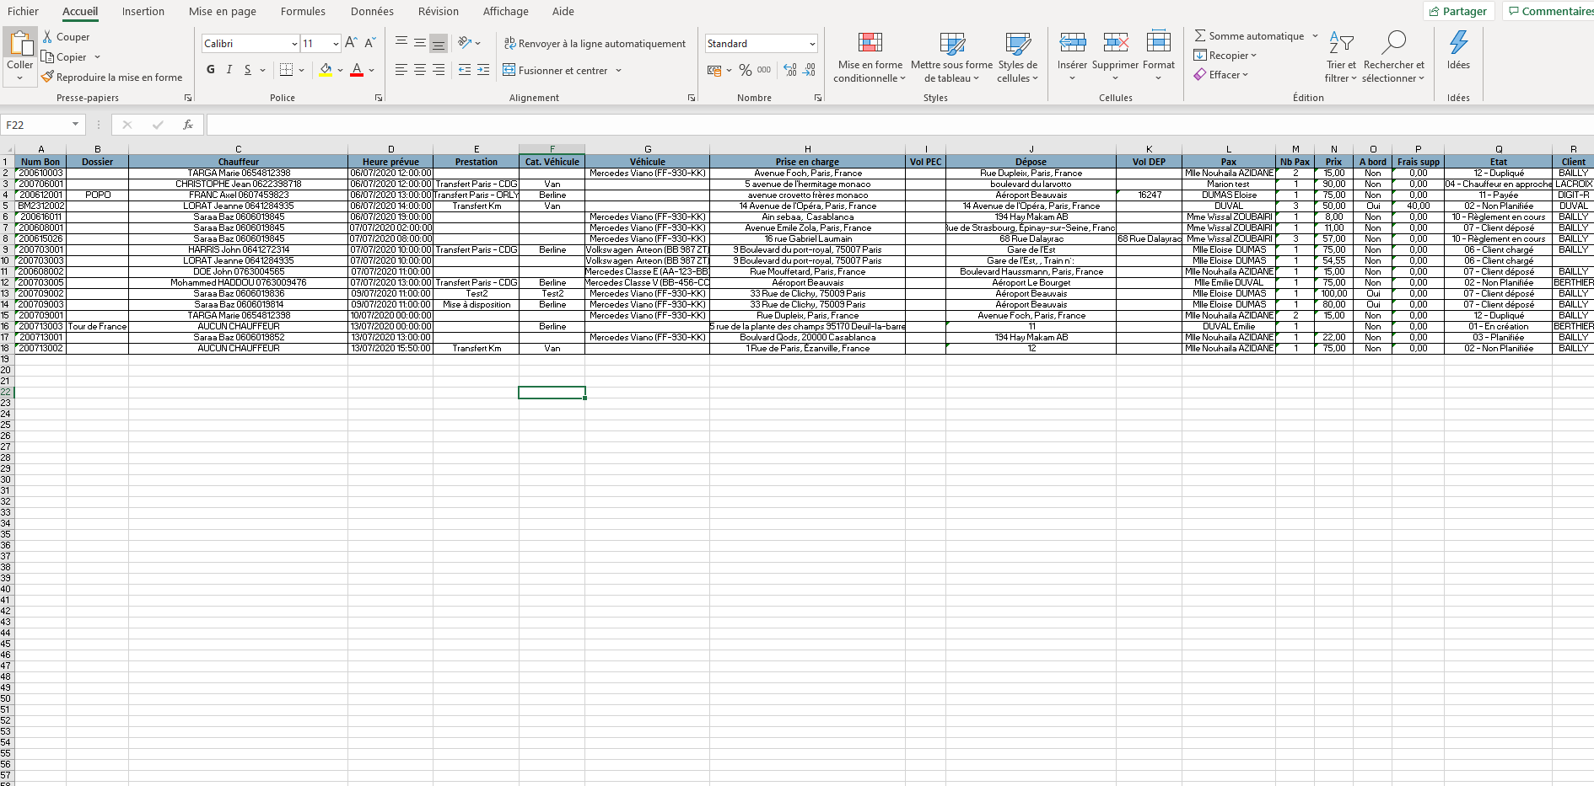The width and height of the screenshot is (1594, 786).
Task: Open the Idées pane
Action: click(x=1458, y=53)
